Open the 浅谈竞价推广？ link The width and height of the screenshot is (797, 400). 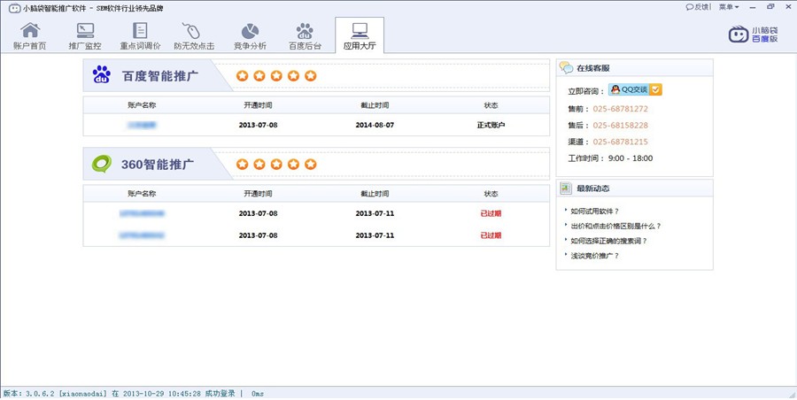click(595, 256)
